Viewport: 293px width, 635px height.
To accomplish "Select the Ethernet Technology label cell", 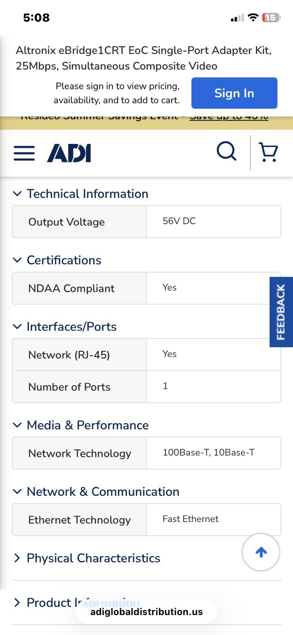I will (x=79, y=520).
